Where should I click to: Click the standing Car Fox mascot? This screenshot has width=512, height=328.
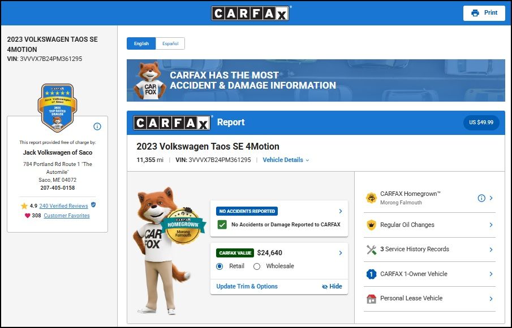point(160,251)
